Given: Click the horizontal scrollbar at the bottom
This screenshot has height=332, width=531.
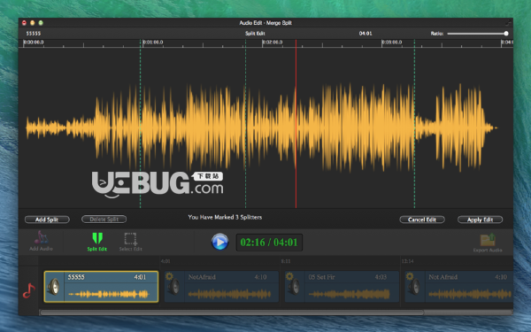Looking at the screenshot, I should click(232, 313).
